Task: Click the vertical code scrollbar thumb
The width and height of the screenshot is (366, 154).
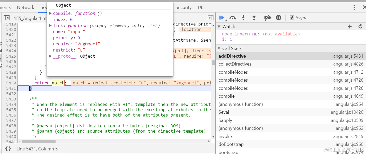Action: tap(213, 63)
